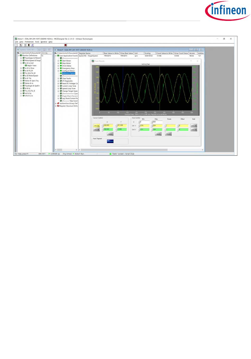
Task: Click the Iu & Trq monitor icon
Action: point(24,78)
